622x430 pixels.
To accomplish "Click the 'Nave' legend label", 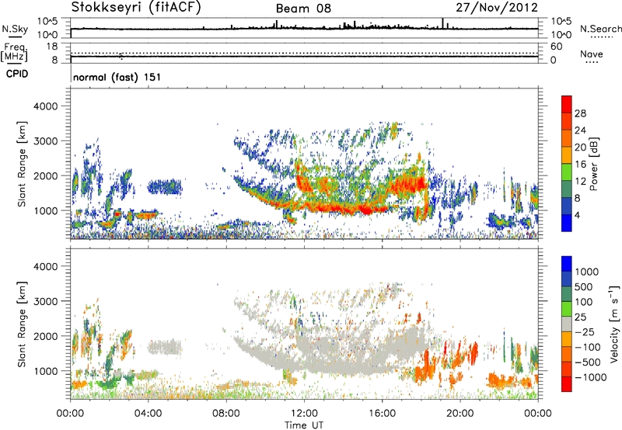I will tap(592, 54).
